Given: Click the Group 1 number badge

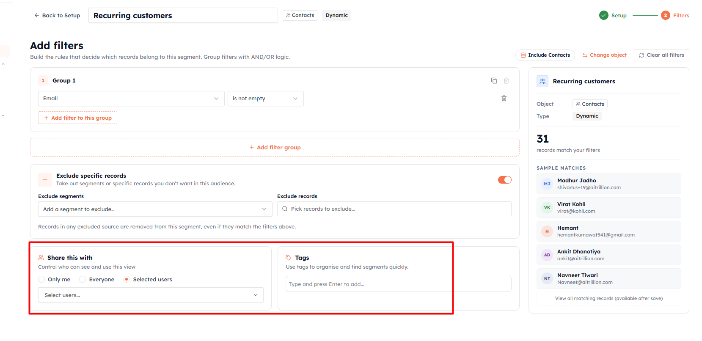Looking at the screenshot, I should [43, 80].
